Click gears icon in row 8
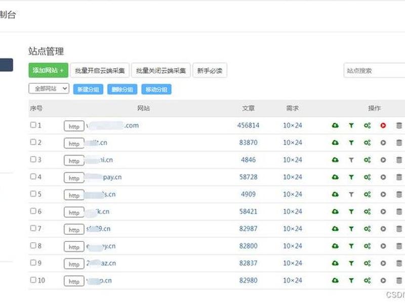This screenshot has width=405, height=303. pos(367,246)
